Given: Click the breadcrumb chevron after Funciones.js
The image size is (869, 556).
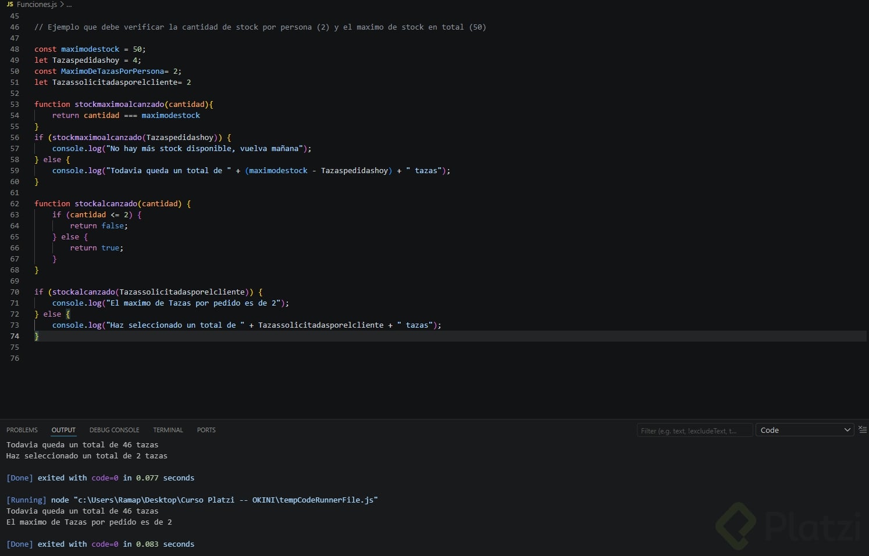Looking at the screenshot, I should (x=62, y=4).
